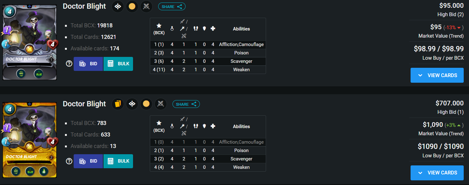Expand VIEW CARDS for regular Doctor Blight
The image size is (469, 185).
coord(437,75)
